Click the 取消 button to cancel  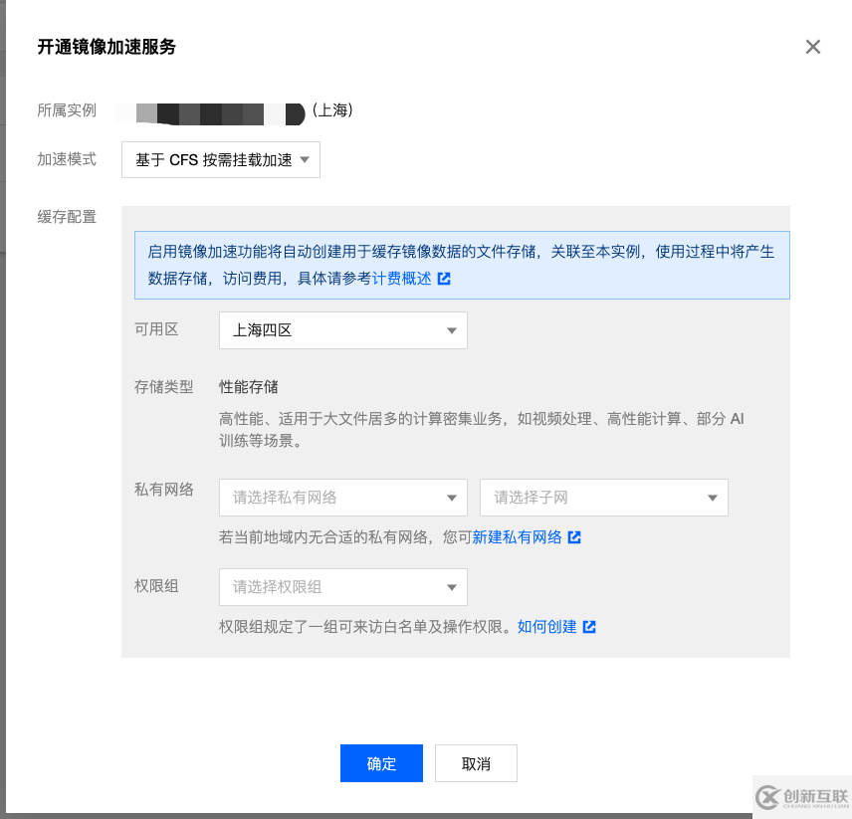click(x=476, y=763)
